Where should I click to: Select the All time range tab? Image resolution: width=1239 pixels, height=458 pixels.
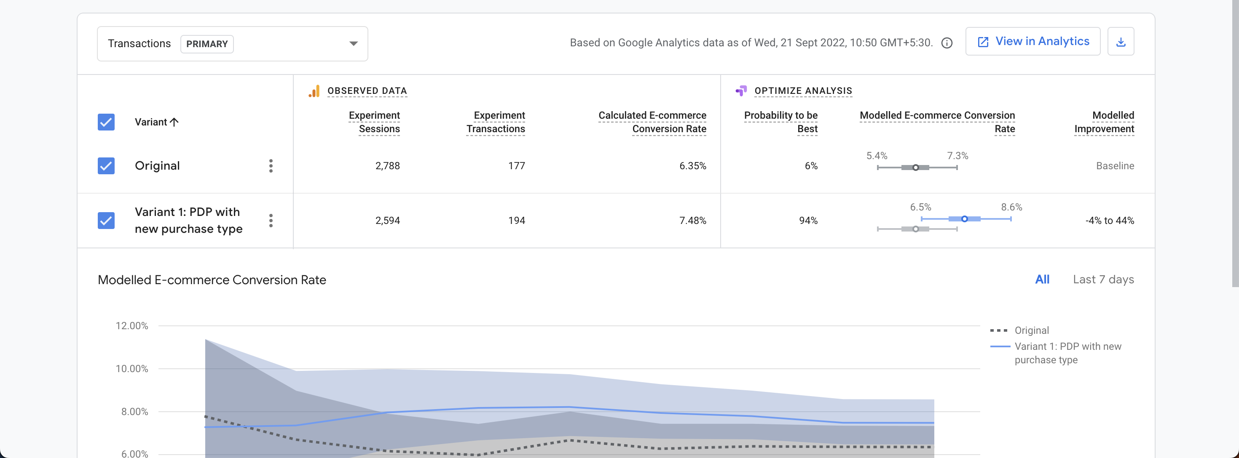coord(1042,279)
